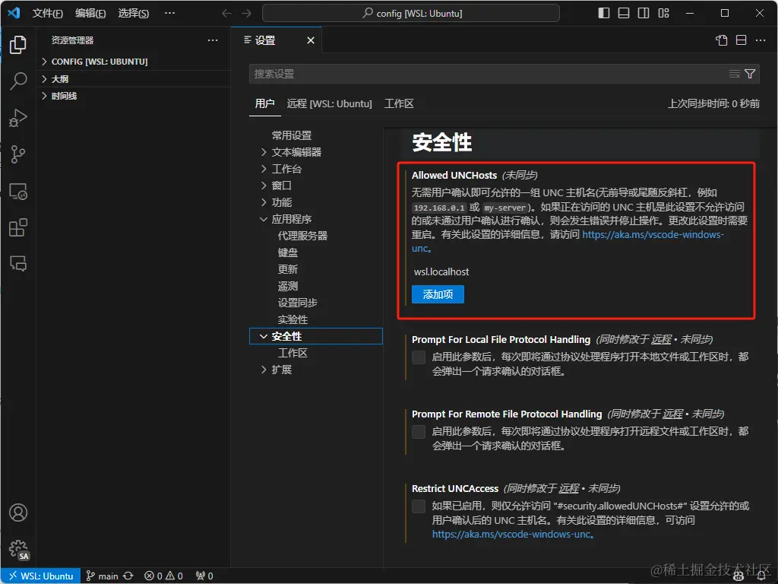Open Run and Debug view
Viewport: 778px width, 584px height.
pos(18,118)
